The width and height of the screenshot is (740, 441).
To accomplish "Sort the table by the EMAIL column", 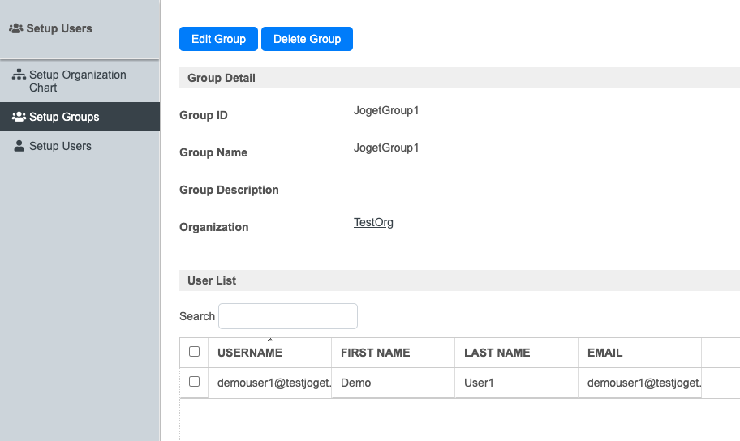I will pos(604,353).
